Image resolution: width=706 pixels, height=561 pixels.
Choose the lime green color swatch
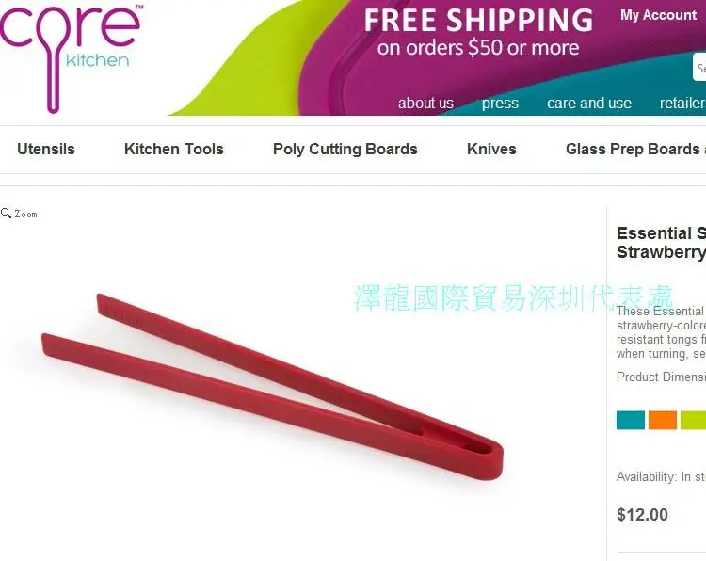click(x=694, y=420)
